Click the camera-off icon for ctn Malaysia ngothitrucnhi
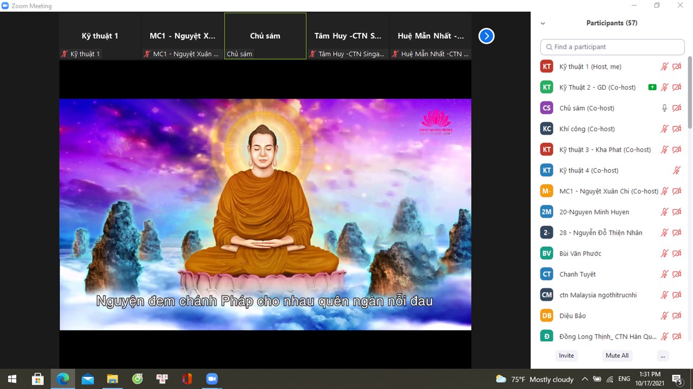Viewport: 693px width, 389px height. click(677, 295)
